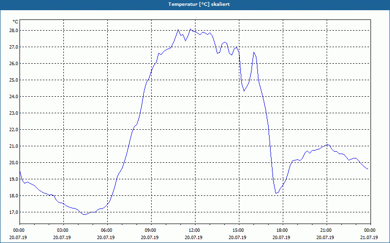This screenshot has width=390, height=243.
Task: Select the 06:00 time label
Action: tap(107, 230)
